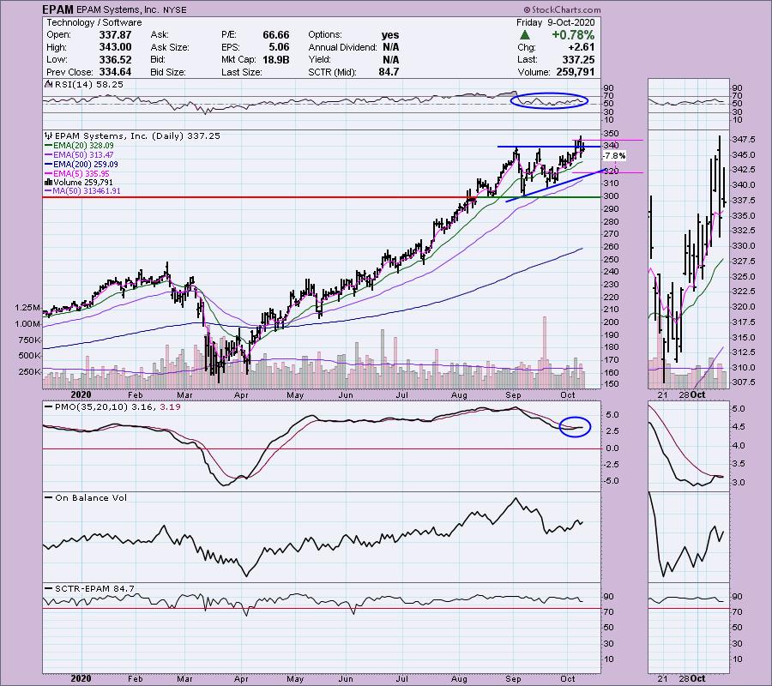Click the EMA(5) 335.95 legend entry

[x=77, y=174]
